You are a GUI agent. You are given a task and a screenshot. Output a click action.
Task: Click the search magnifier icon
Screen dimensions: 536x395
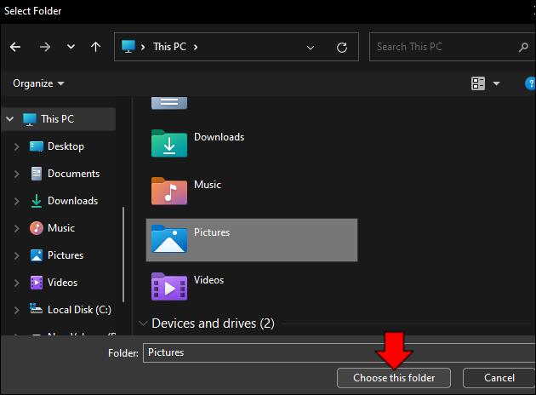point(523,47)
